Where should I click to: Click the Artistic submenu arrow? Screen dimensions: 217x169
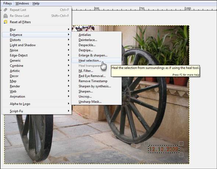[x=68, y=71]
